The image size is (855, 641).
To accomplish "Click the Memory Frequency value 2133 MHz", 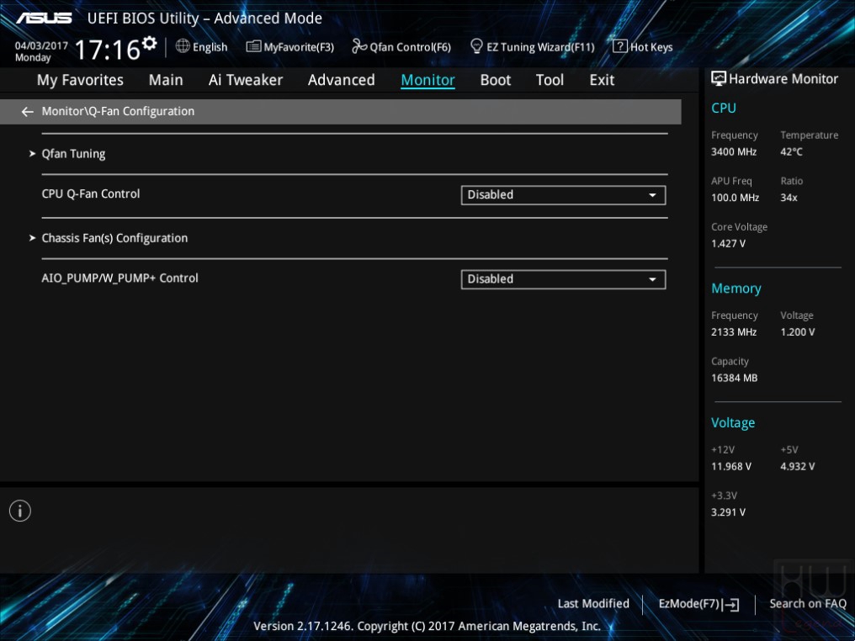I will tap(734, 332).
